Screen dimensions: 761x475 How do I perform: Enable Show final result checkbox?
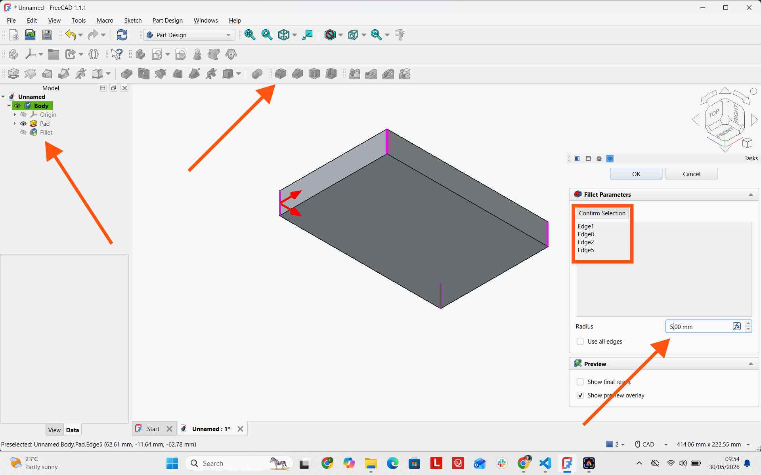click(x=580, y=382)
